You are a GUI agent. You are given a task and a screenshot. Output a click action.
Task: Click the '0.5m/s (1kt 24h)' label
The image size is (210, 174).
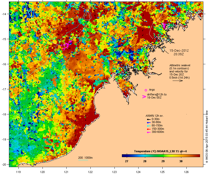180,78
